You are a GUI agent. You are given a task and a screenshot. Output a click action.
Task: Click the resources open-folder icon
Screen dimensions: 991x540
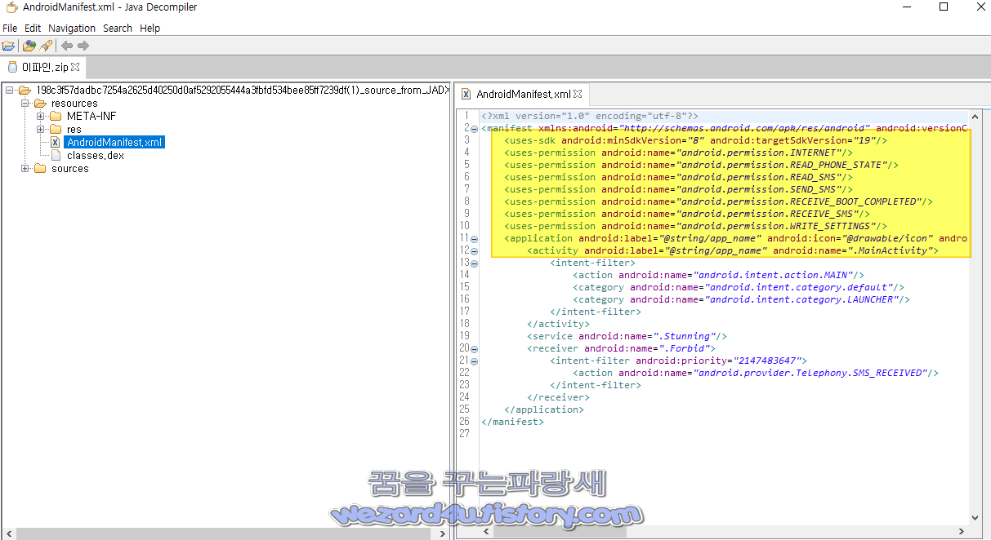coord(41,103)
